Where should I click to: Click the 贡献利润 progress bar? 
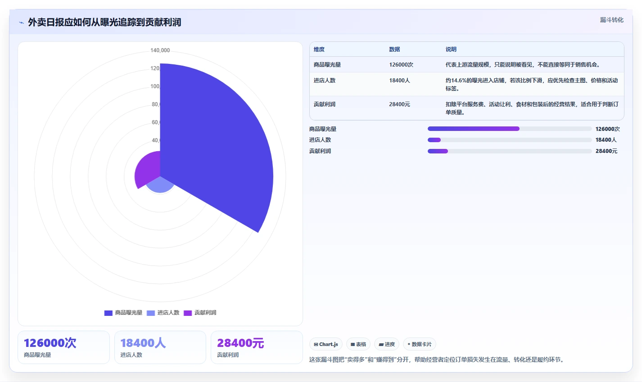pos(510,151)
